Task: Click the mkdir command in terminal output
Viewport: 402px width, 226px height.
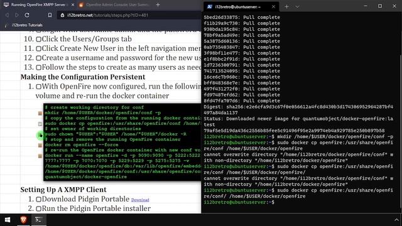Action: [335, 137]
